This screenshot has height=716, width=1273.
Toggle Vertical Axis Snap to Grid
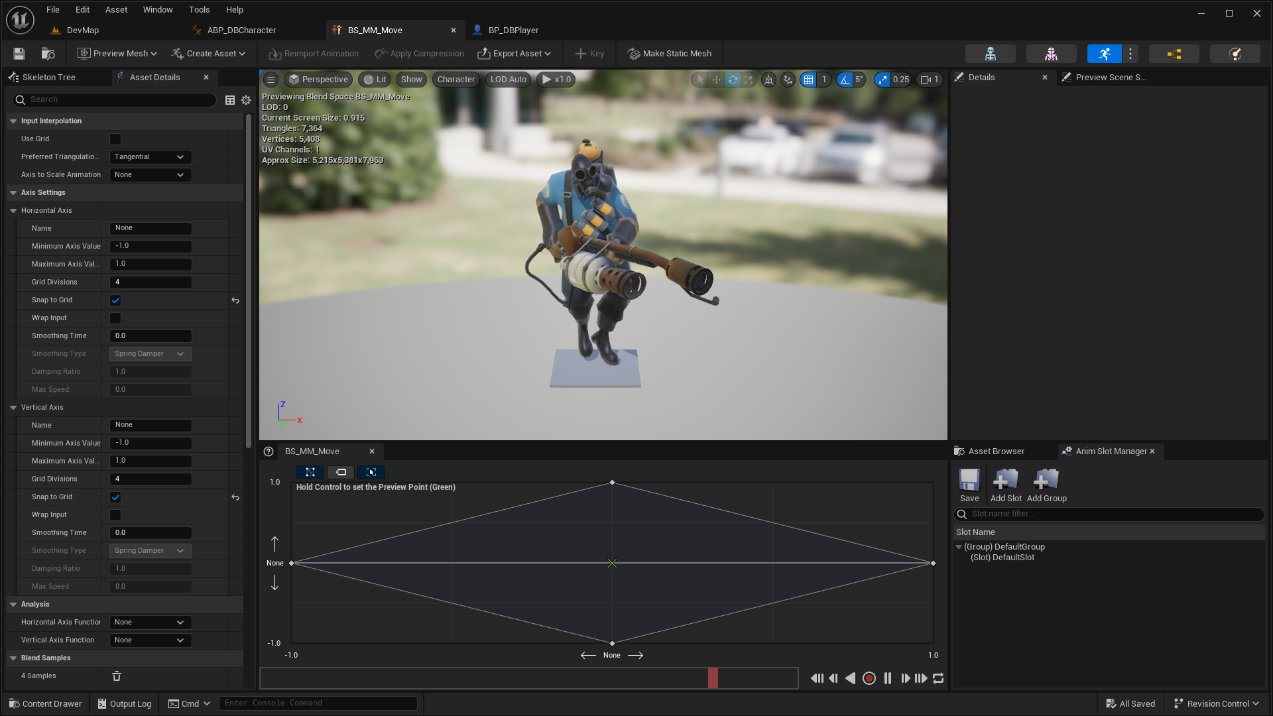coord(115,497)
